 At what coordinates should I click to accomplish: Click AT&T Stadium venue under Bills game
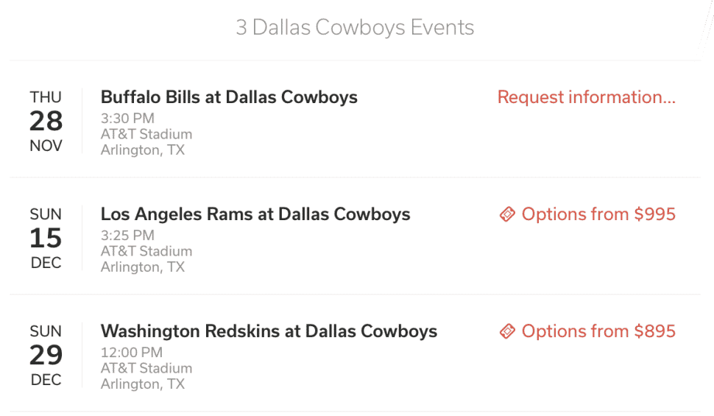(146, 135)
